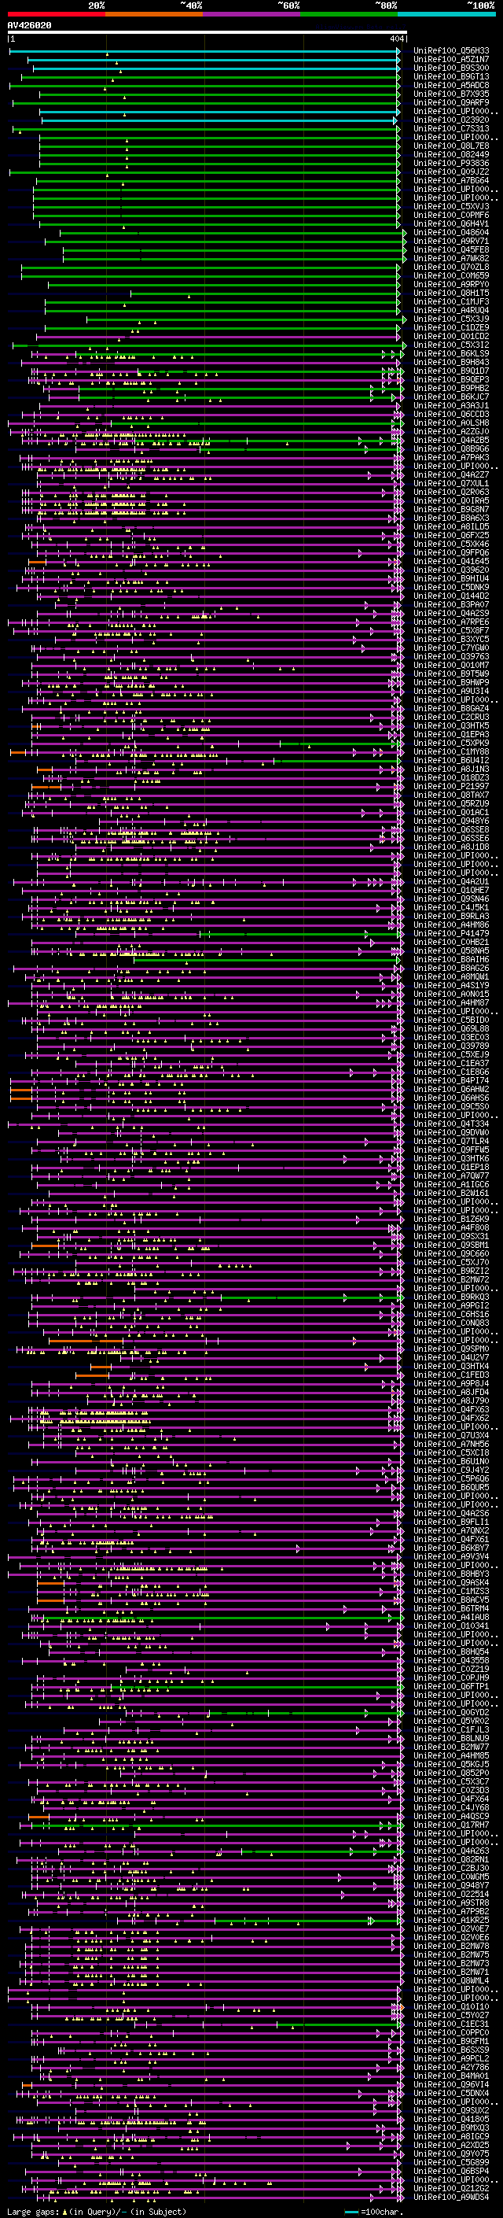Select hit label UniRef100_A9RV71
This screenshot has height=2218, width=503.
pyautogui.click(x=451, y=241)
